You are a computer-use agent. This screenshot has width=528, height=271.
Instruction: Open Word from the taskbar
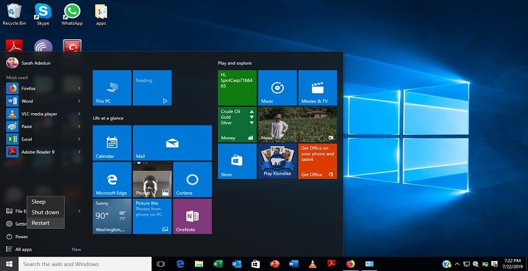click(x=294, y=264)
